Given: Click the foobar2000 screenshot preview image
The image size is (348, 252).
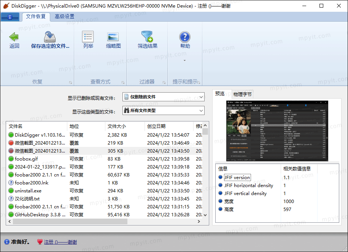Looking at the screenshot, I should coord(277,131).
